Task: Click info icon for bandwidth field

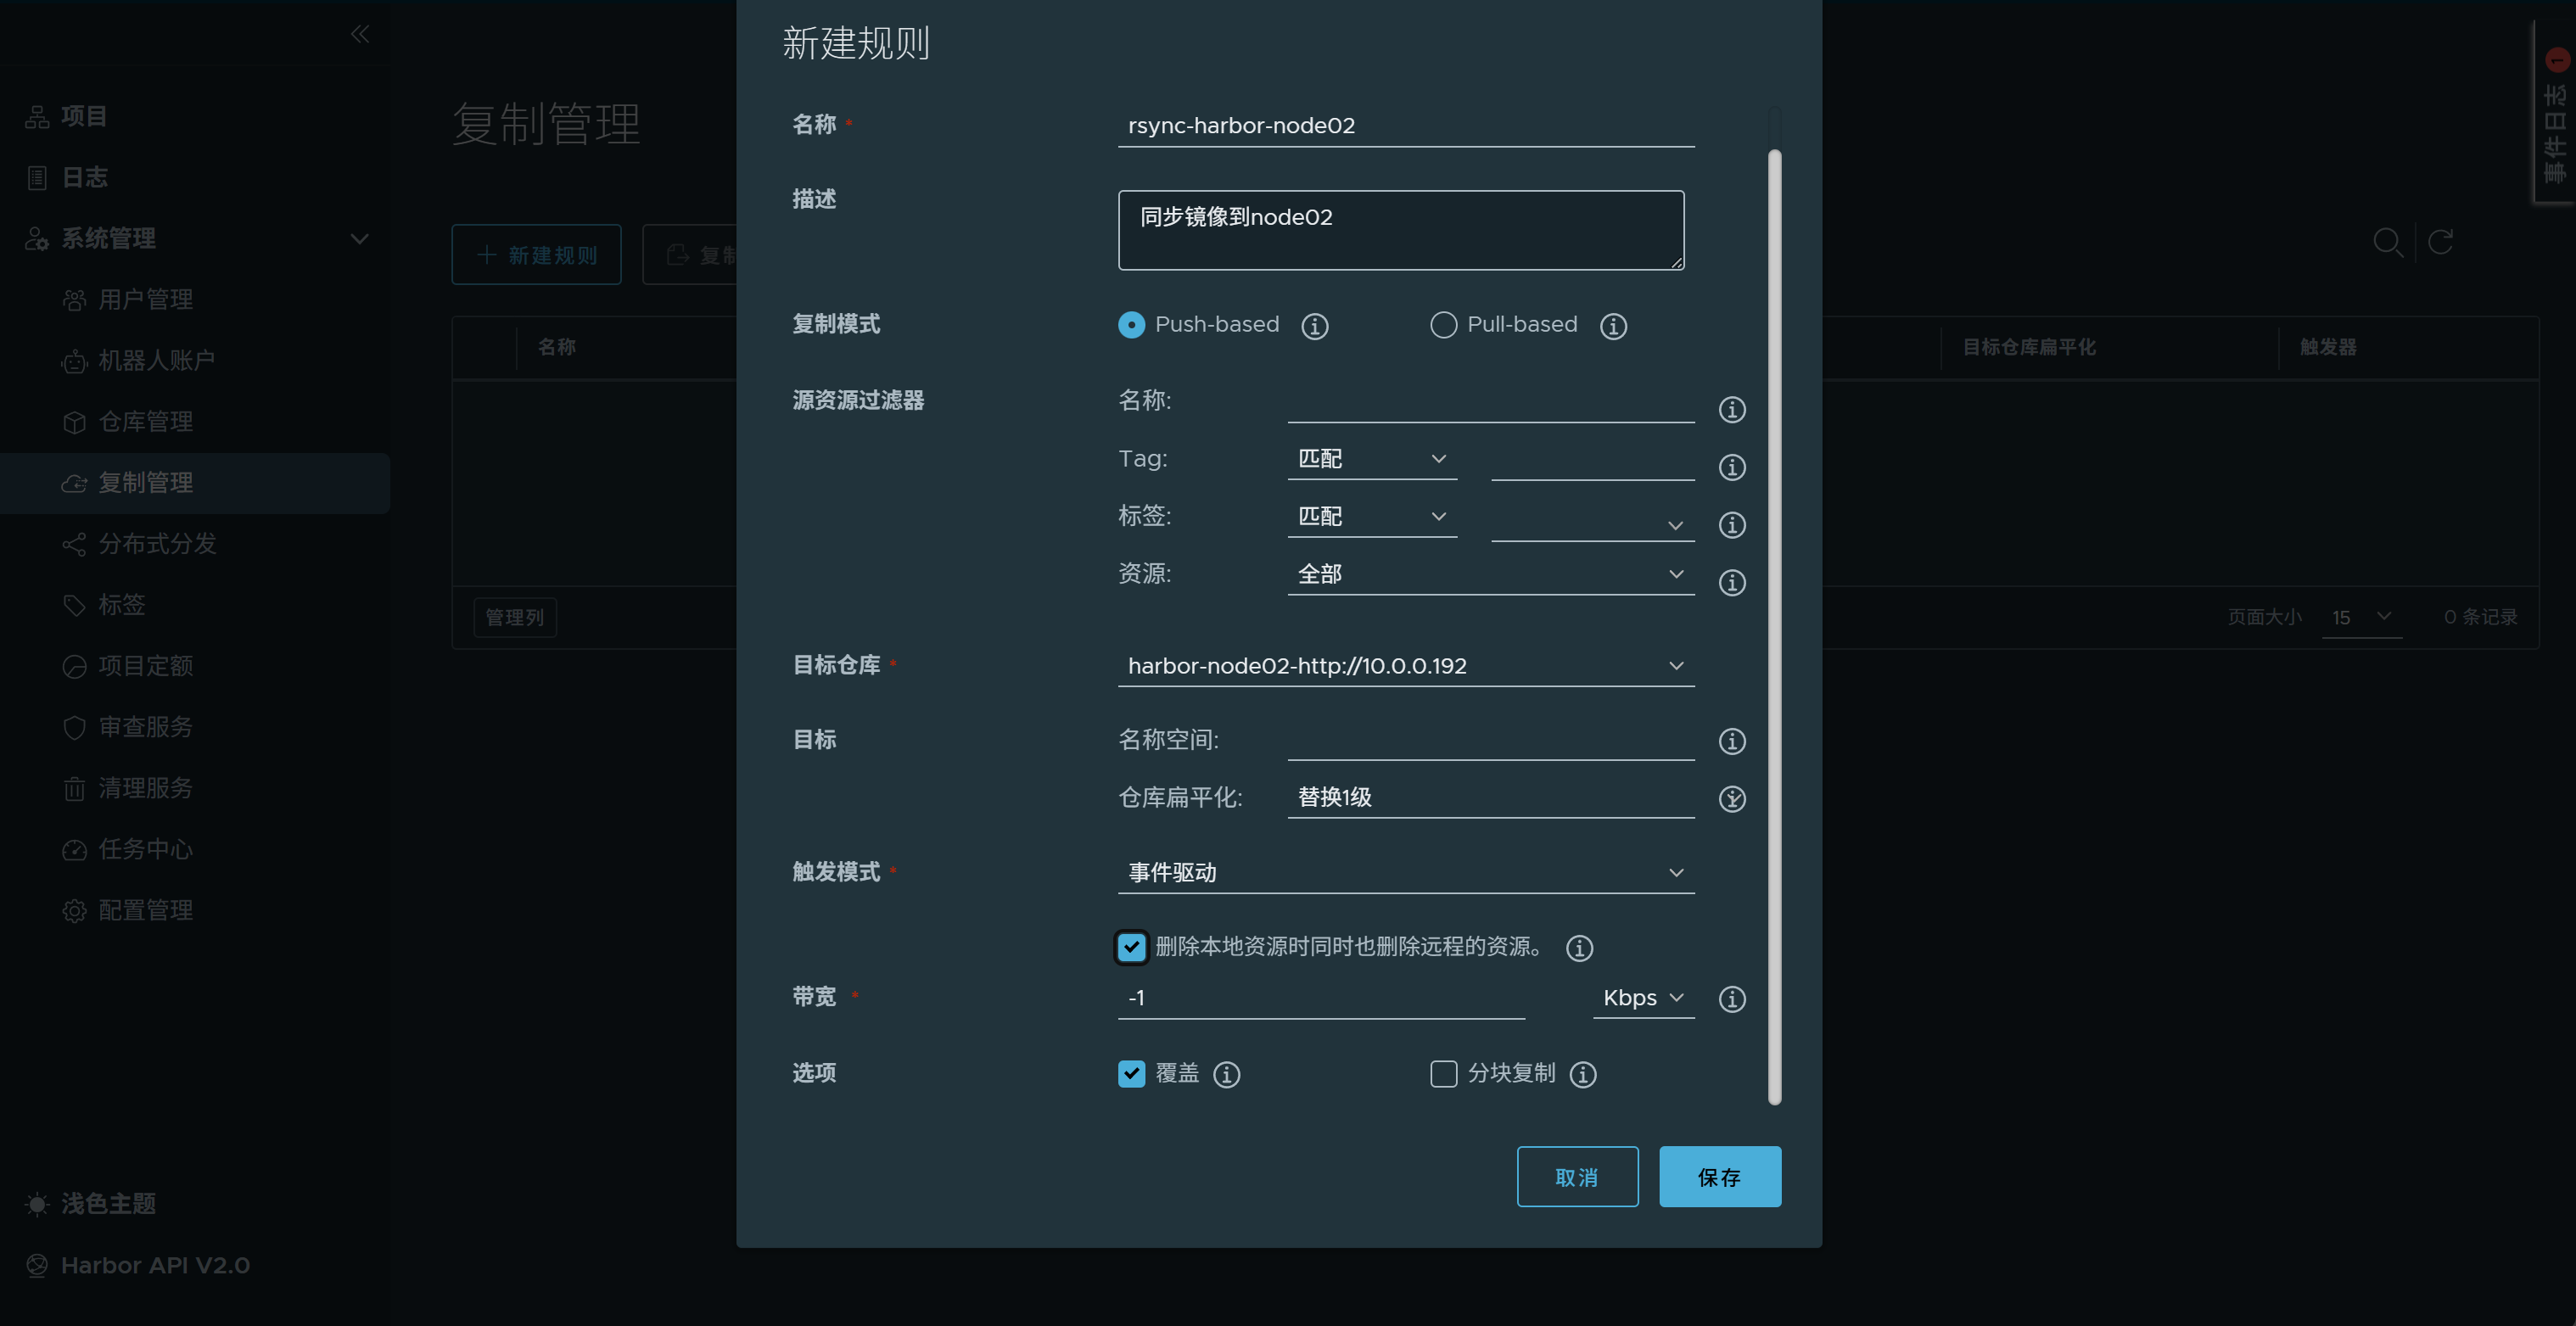Action: pyautogui.click(x=1731, y=998)
